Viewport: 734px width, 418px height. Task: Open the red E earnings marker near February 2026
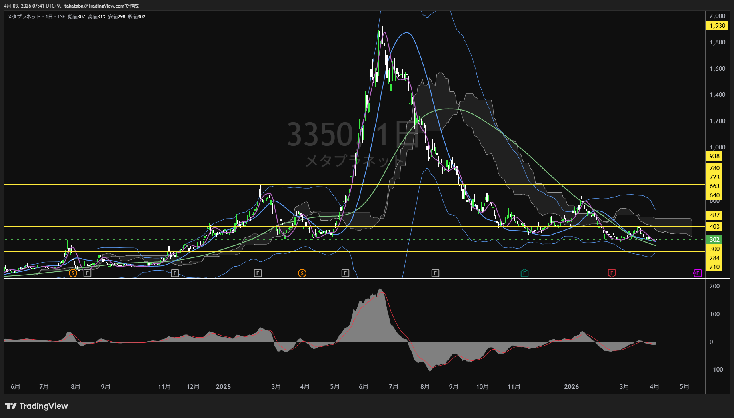click(x=612, y=273)
